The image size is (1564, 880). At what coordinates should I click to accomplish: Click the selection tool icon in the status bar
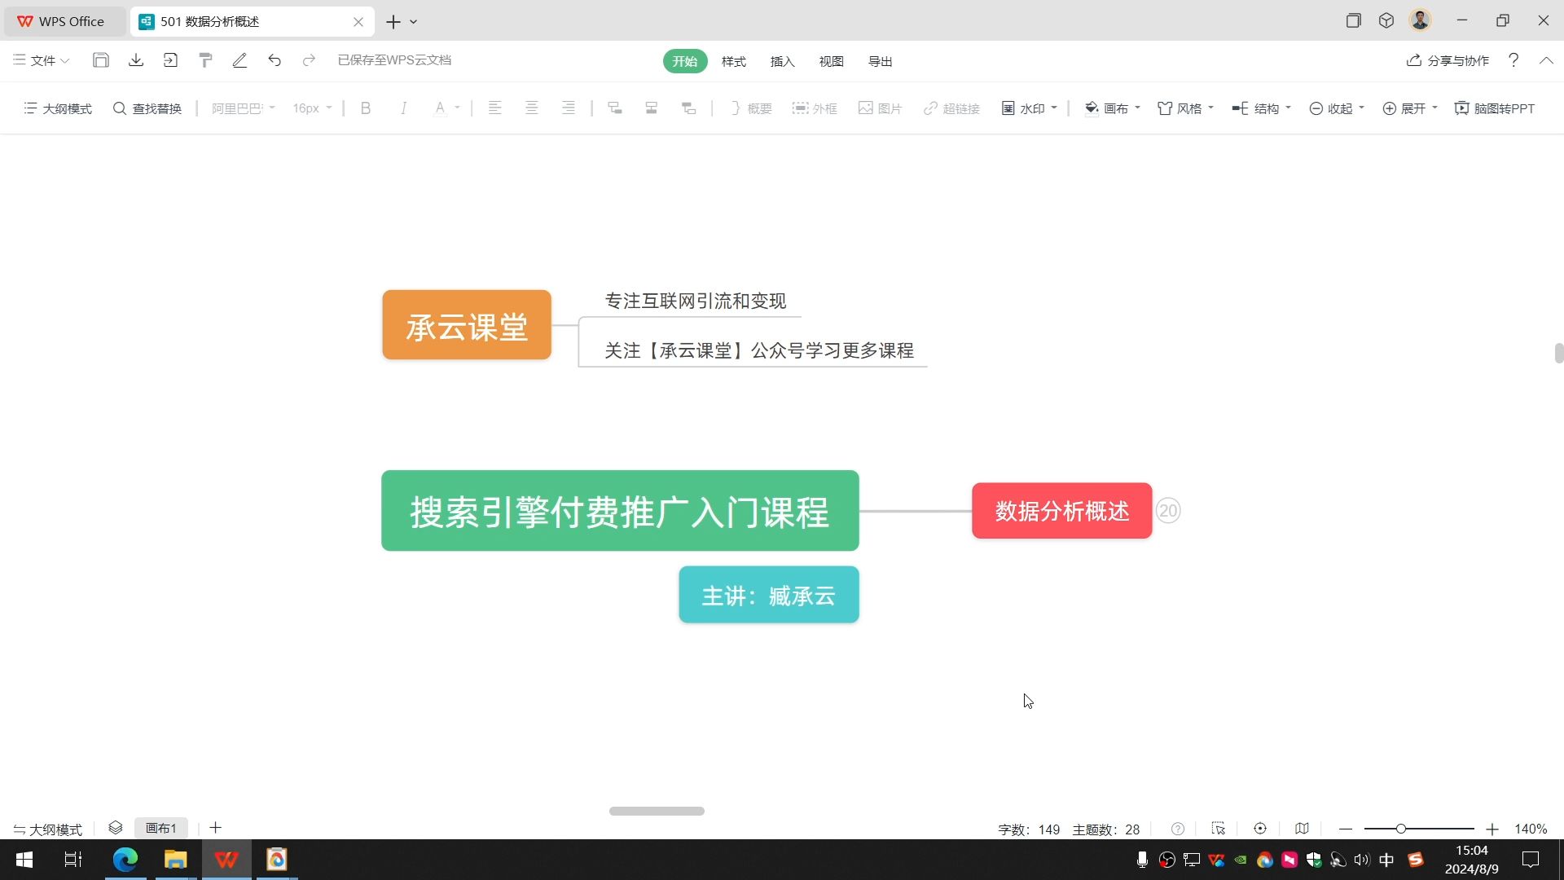pyautogui.click(x=1219, y=829)
